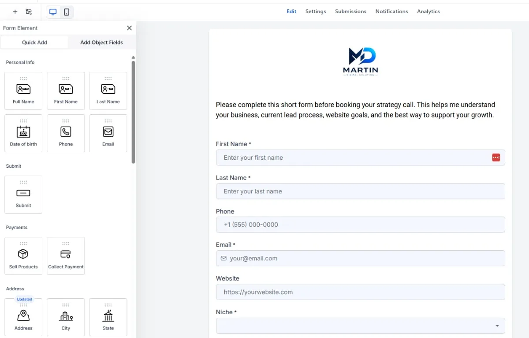This screenshot has height=338, width=529.
Task: Add the Collect Payment element
Action: point(66,256)
